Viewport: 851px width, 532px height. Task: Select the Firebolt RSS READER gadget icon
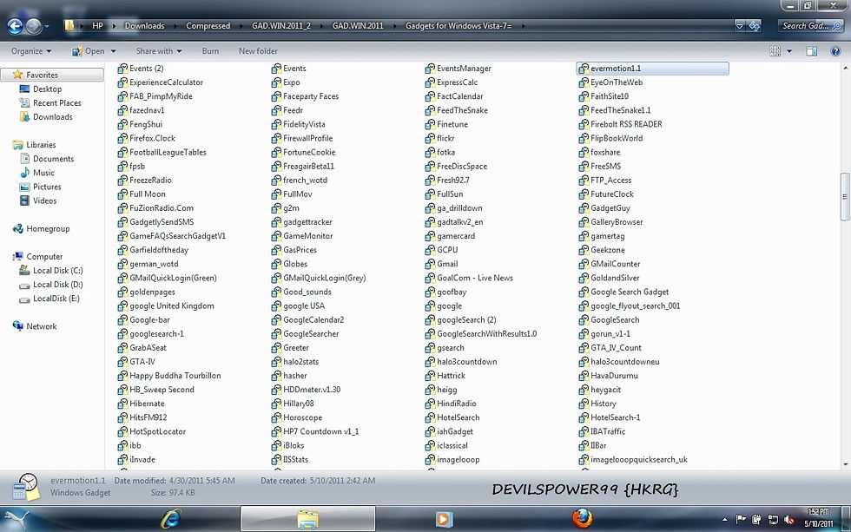584,125
